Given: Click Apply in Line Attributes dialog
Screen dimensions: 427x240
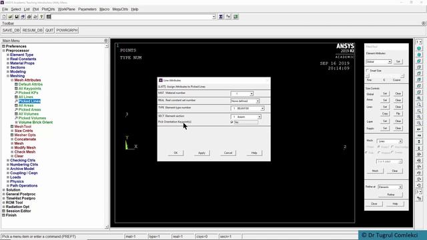Looking at the screenshot, I should coord(201,153).
